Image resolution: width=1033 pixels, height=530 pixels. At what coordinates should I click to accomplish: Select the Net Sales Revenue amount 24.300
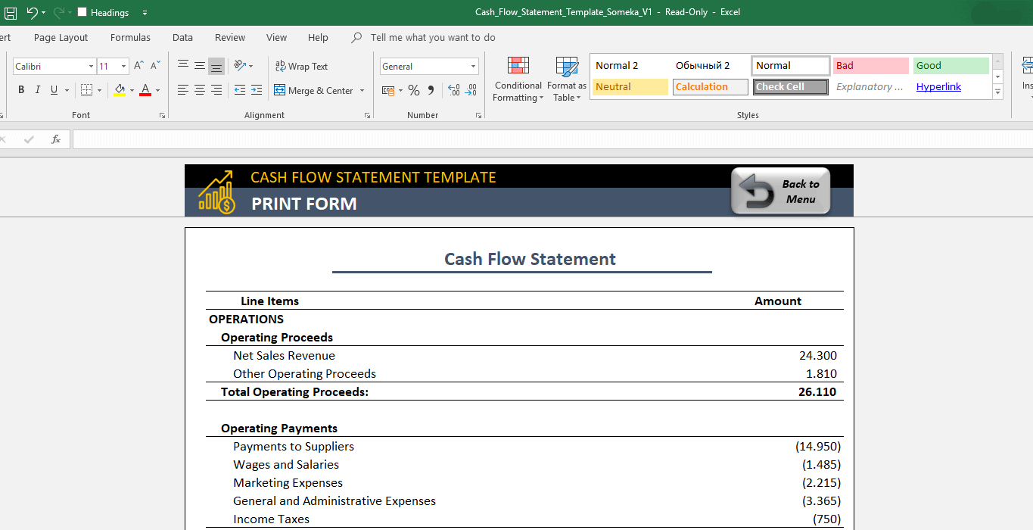point(818,355)
